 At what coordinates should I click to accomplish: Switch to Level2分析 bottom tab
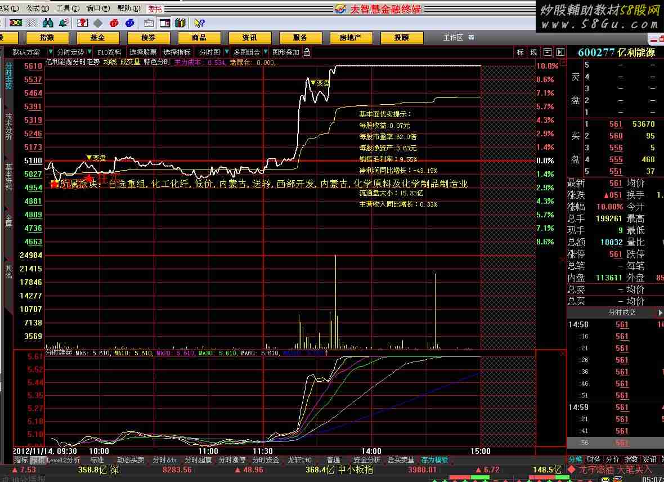click(x=63, y=460)
